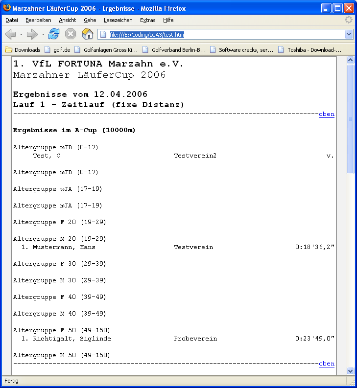
Task: Open the golf.de bookmark
Action: pos(57,50)
